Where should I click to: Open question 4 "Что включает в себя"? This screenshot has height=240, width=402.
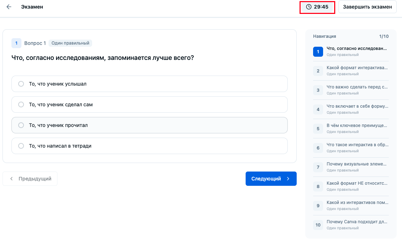[x=351, y=109]
